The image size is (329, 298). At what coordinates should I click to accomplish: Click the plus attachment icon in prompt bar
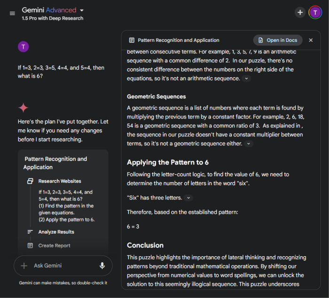pos(24,266)
